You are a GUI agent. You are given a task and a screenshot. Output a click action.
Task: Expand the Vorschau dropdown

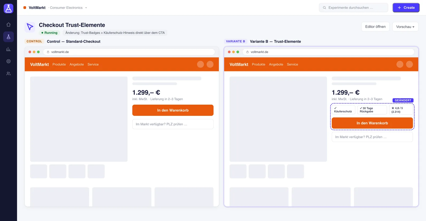(x=405, y=27)
